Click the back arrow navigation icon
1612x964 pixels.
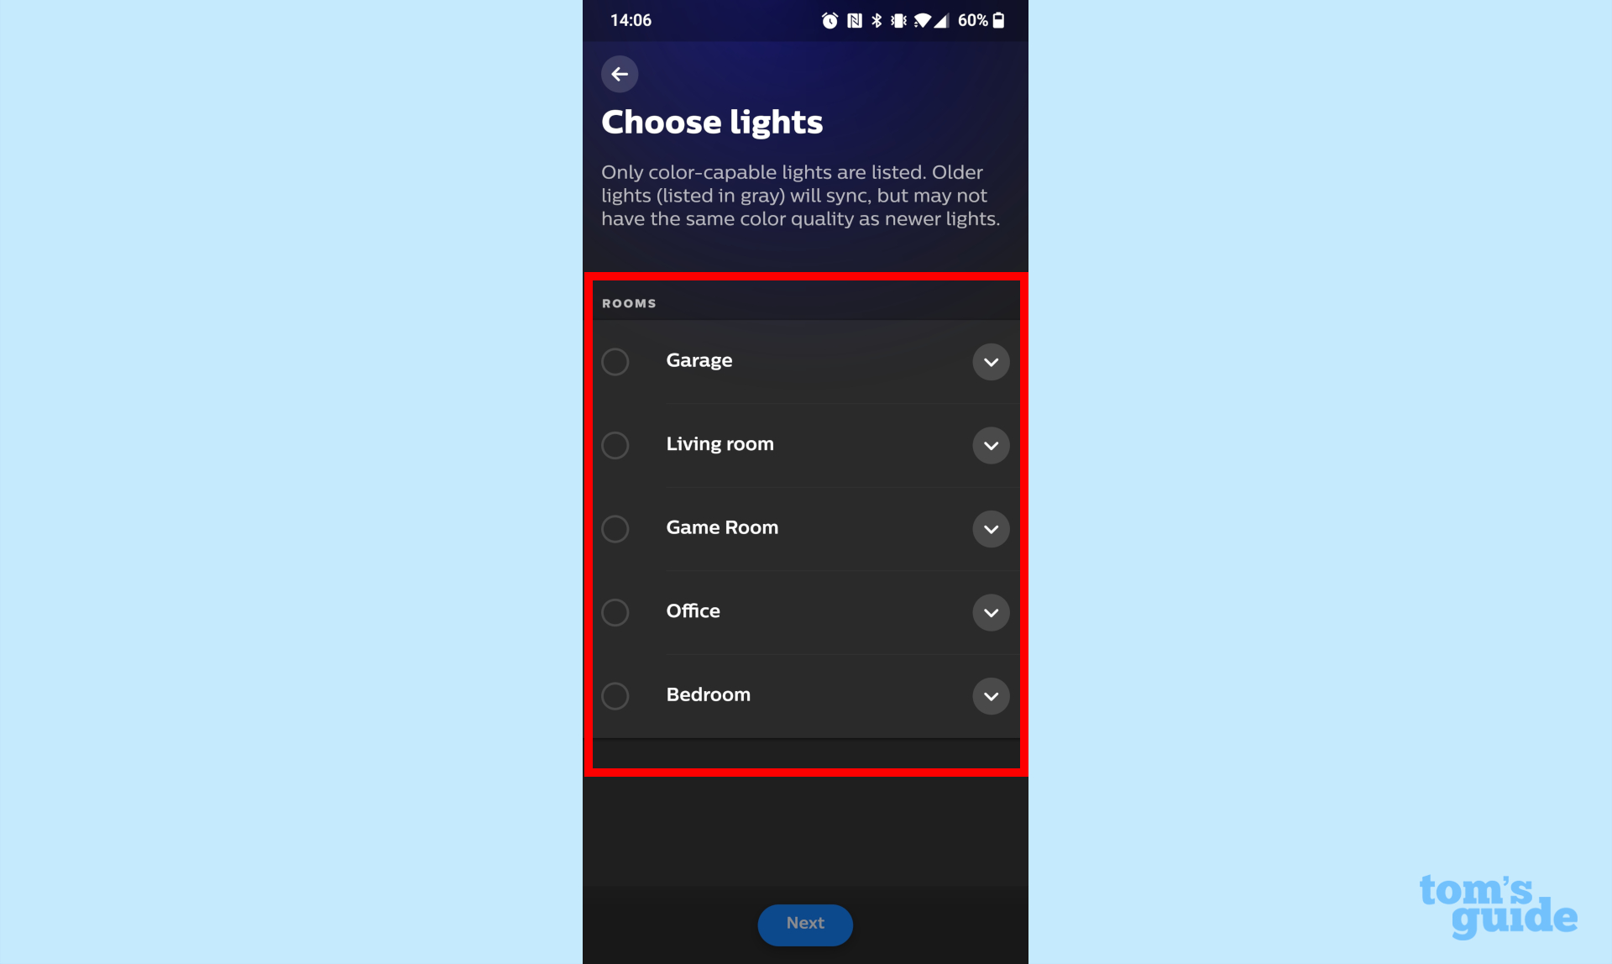(619, 73)
